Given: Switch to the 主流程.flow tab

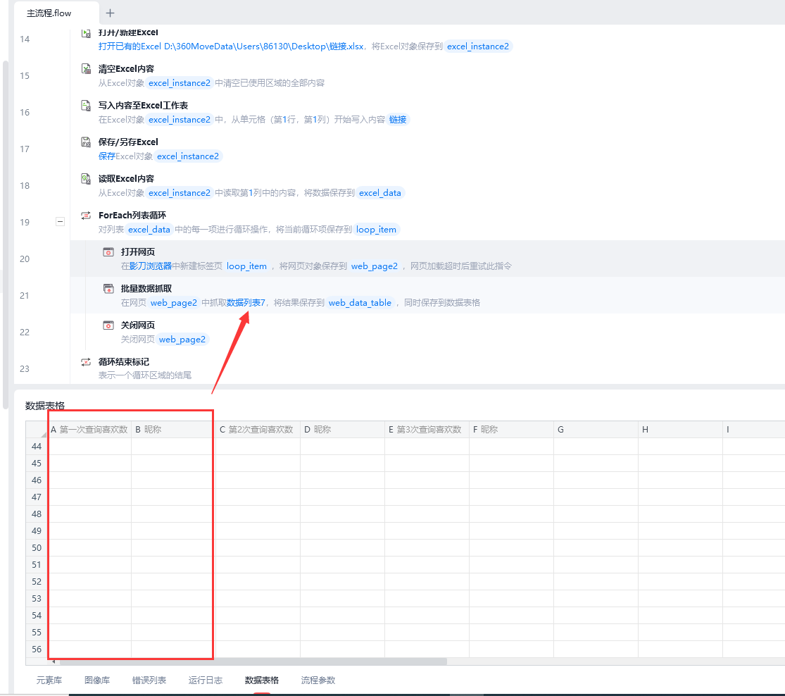Looking at the screenshot, I should pos(49,13).
